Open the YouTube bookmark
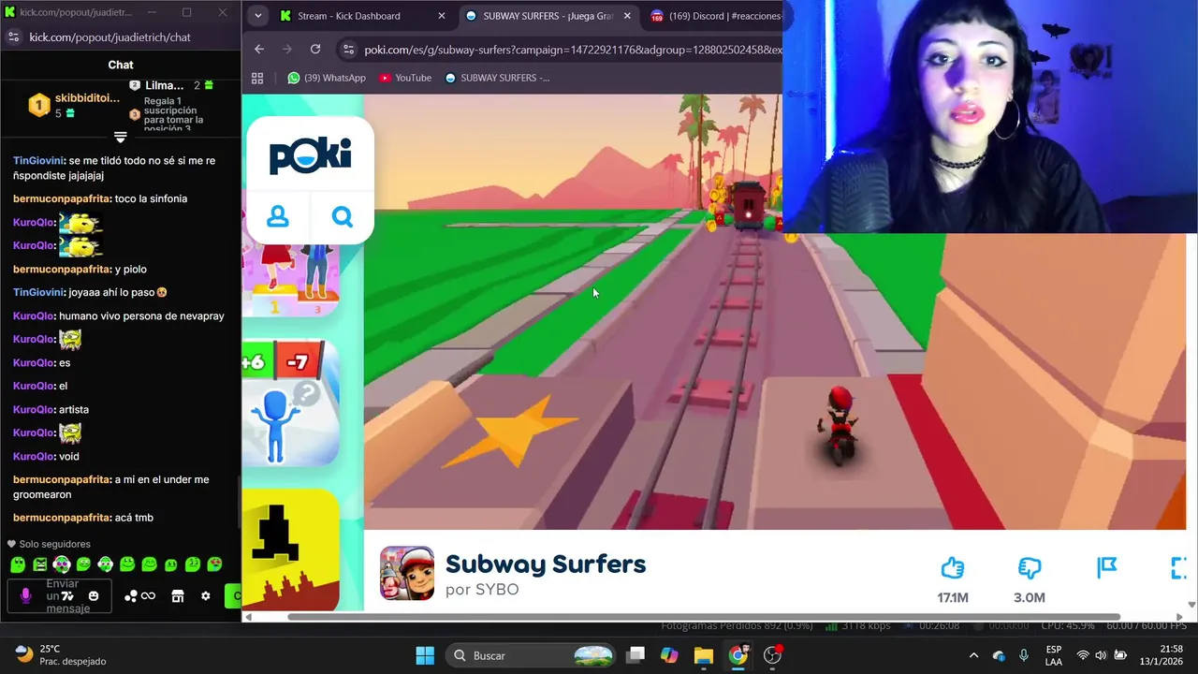 click(x=405, y=78)
